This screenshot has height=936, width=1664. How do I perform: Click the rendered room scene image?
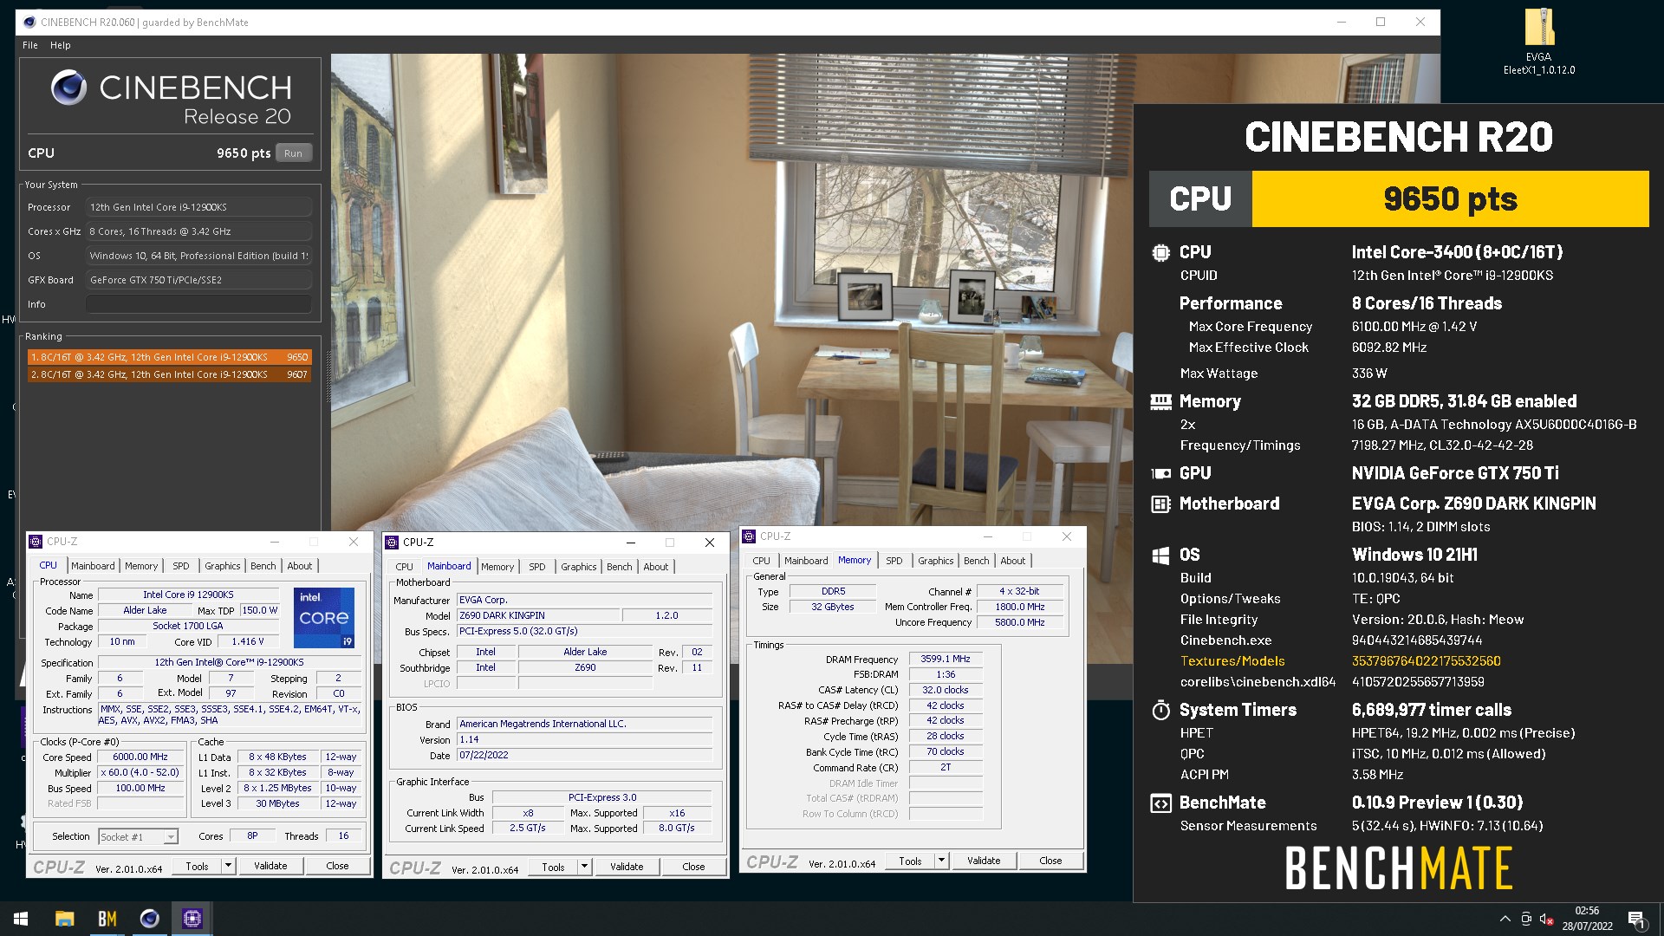(x=731, y=292)
